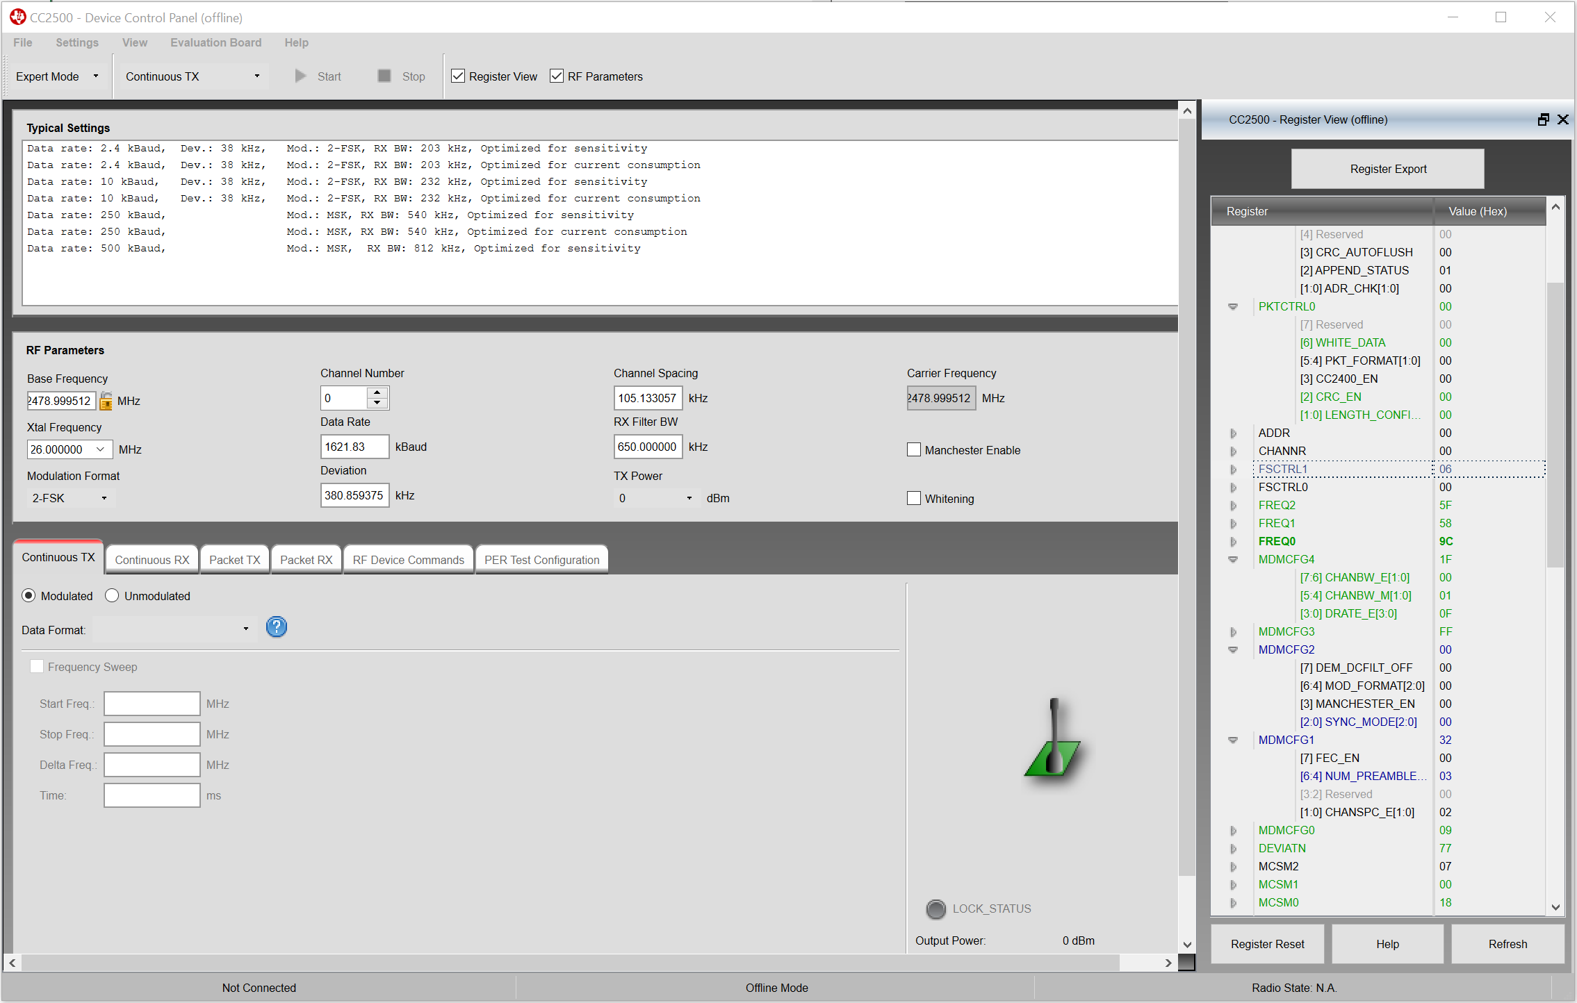Select the Unmodulated radio button
Screen dimensions: 1577x1003
click(x=112, y=596)
